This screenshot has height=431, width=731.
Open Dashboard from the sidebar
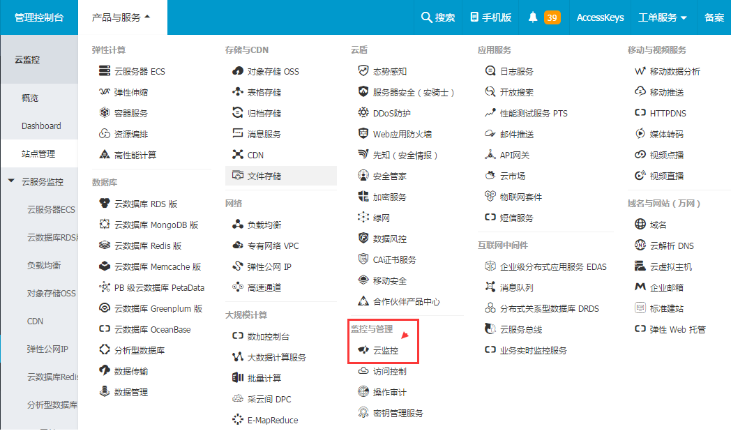41,126
